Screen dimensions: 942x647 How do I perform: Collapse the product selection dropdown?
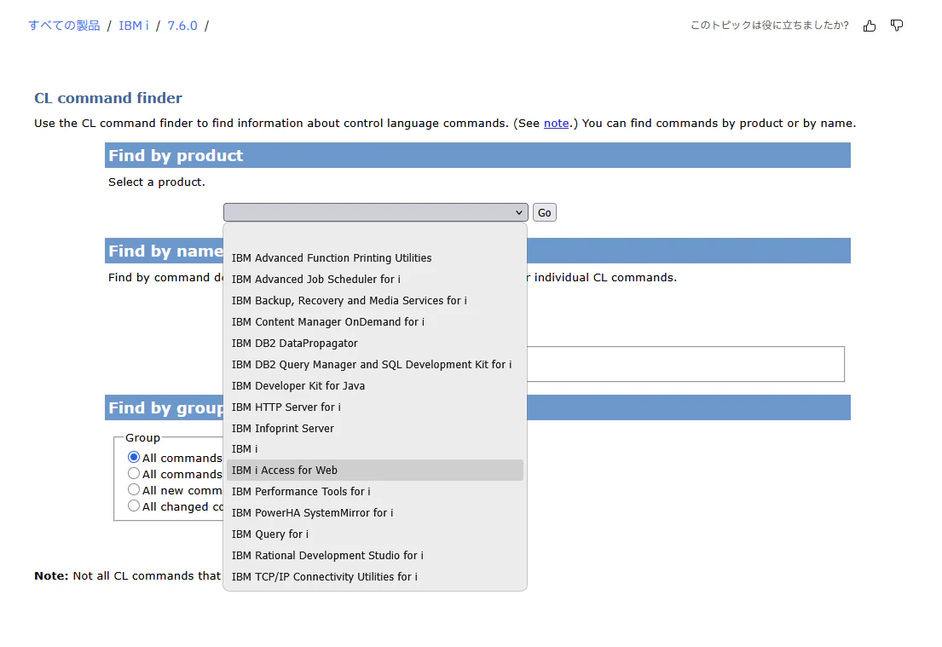[375, 212]
